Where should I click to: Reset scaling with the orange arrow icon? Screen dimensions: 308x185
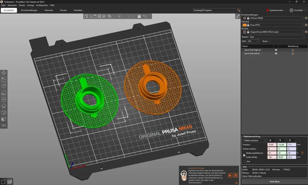pos(302,153)
